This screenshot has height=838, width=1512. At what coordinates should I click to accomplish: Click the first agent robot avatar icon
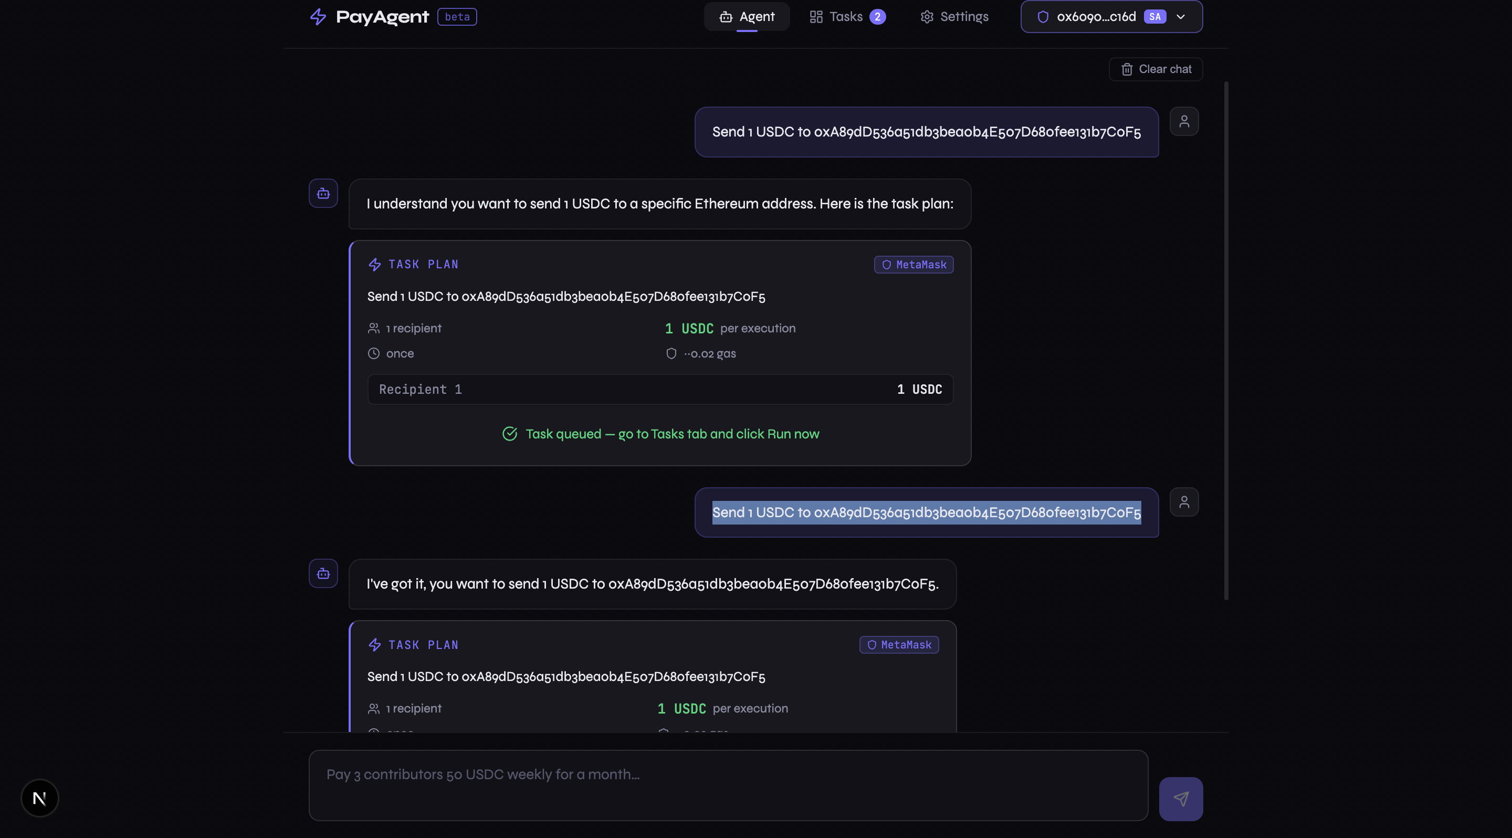coord(323,193)
